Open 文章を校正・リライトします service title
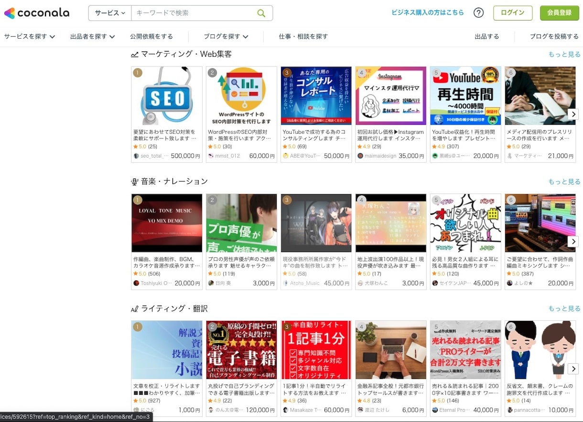 167,389
